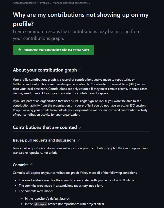Select the Commits subsection heading

(21, 165)
